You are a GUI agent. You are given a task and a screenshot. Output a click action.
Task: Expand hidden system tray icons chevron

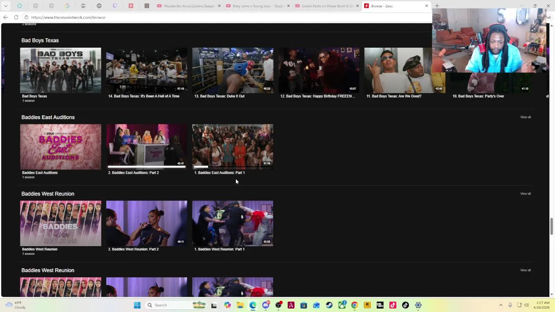click(x=501, y=305)
